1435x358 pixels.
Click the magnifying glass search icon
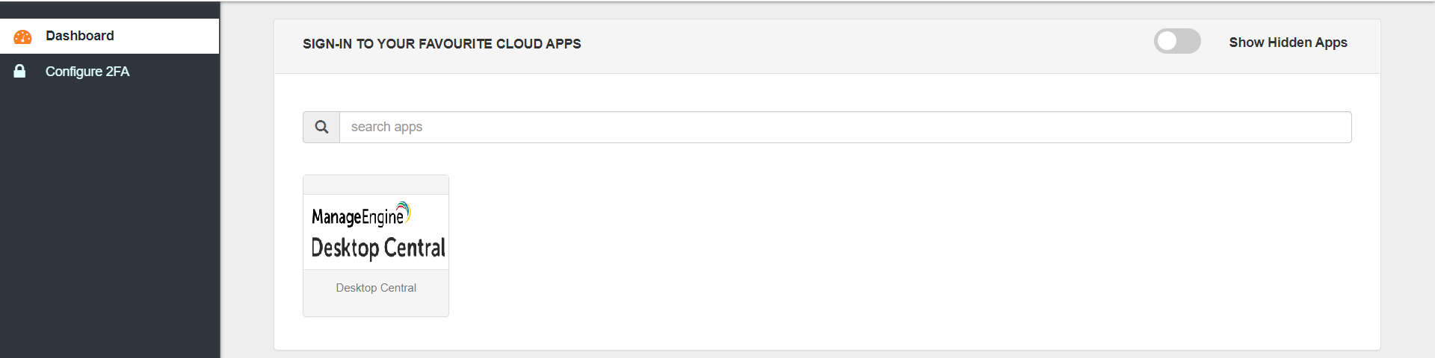coord(321,127)
